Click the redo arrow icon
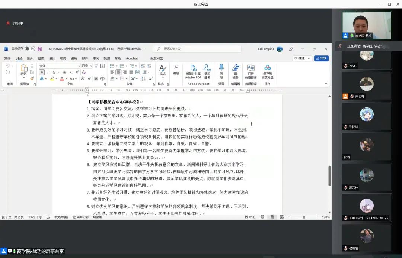Screen dimensions: 402x258 pyautogui.click(x=8, y=72)
